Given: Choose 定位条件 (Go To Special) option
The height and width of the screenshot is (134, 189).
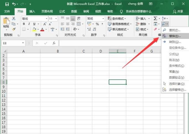Looking at the screenshot, I should coord(176,48).
